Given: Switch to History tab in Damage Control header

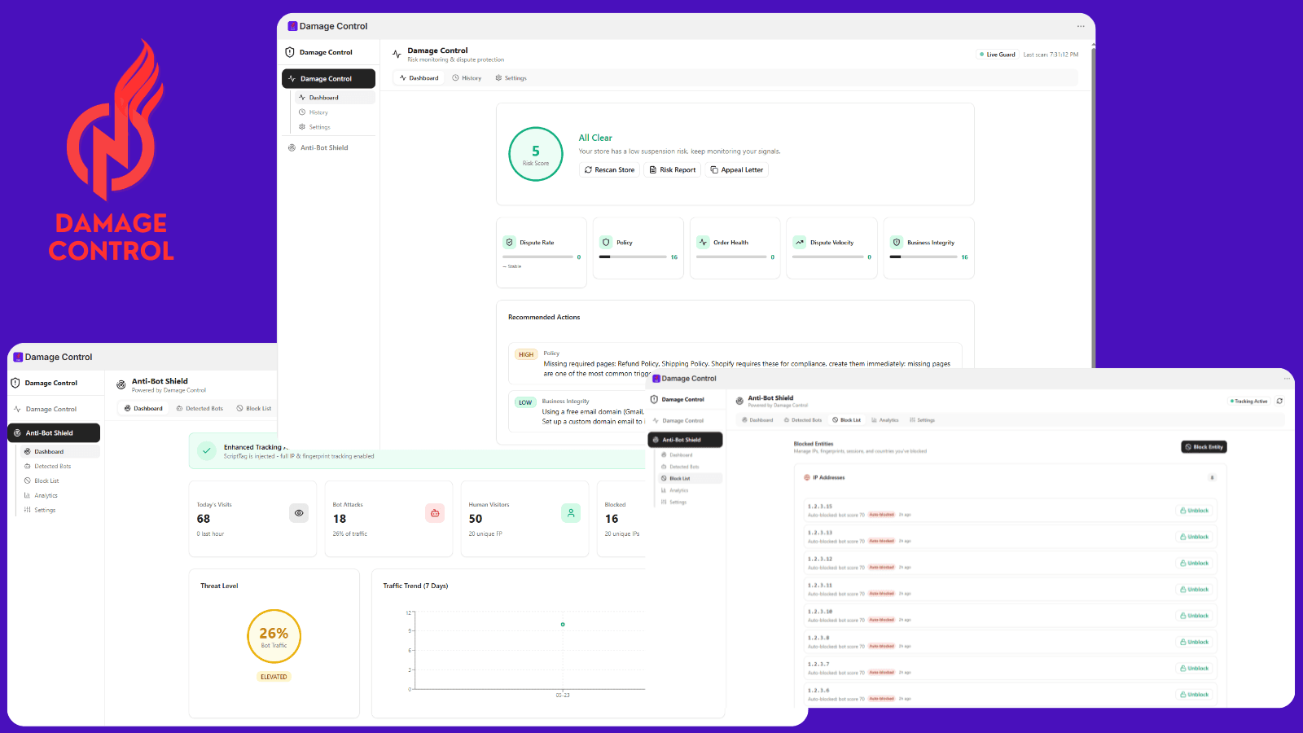Looking at the screenshot, I should coord(467,78).
